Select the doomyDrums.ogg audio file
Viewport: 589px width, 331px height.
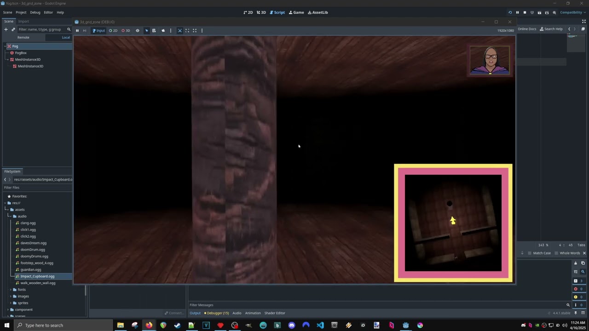pyautogui.click(x=34, y=256)
